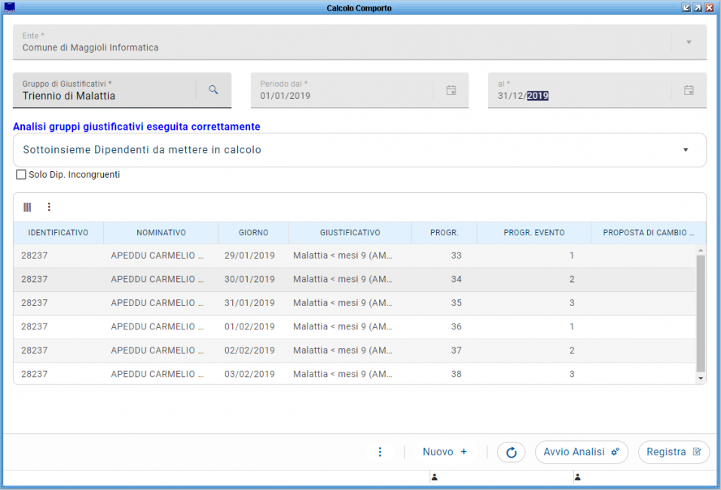721x490 pixels.
Task: Click the Giorno column header
Action: [253, 233]
